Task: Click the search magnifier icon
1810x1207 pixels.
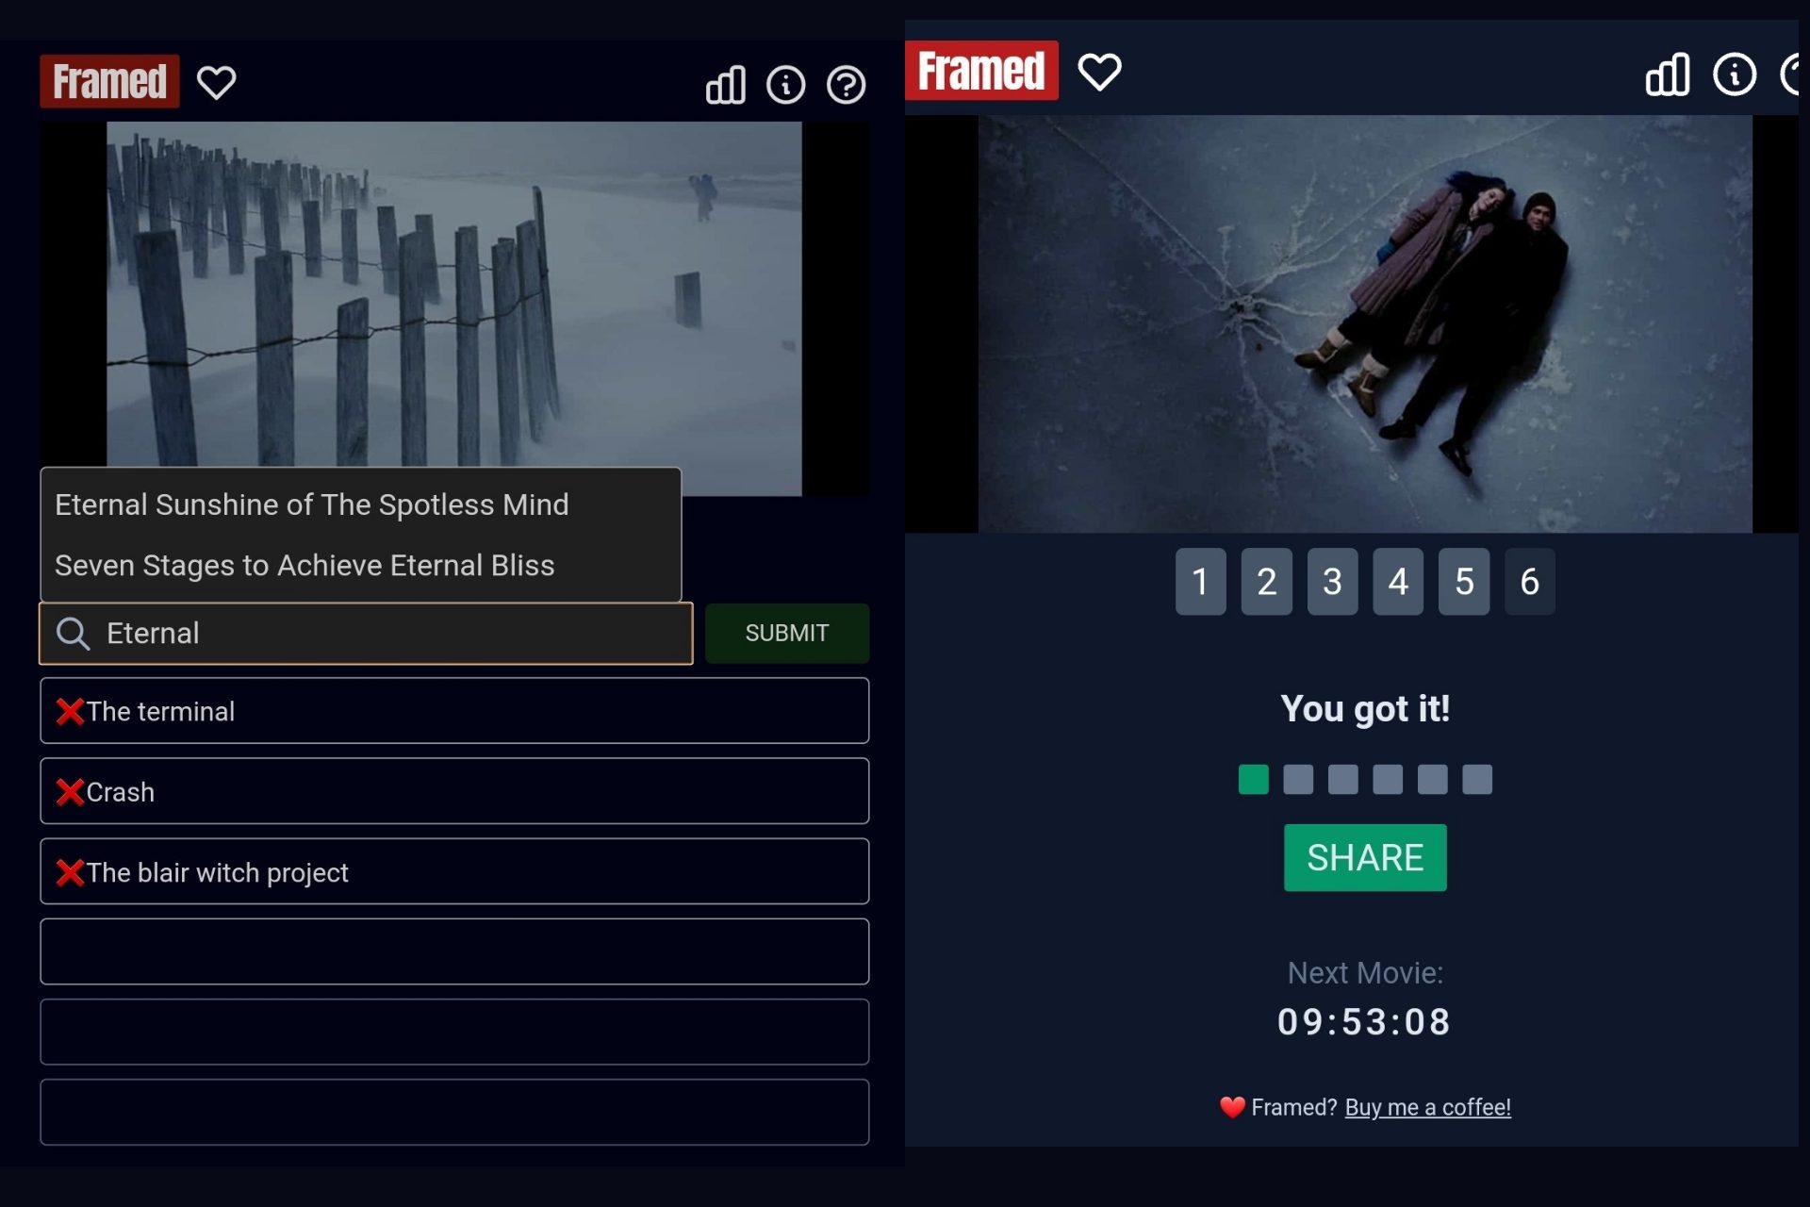Action: tap(73, 634)
